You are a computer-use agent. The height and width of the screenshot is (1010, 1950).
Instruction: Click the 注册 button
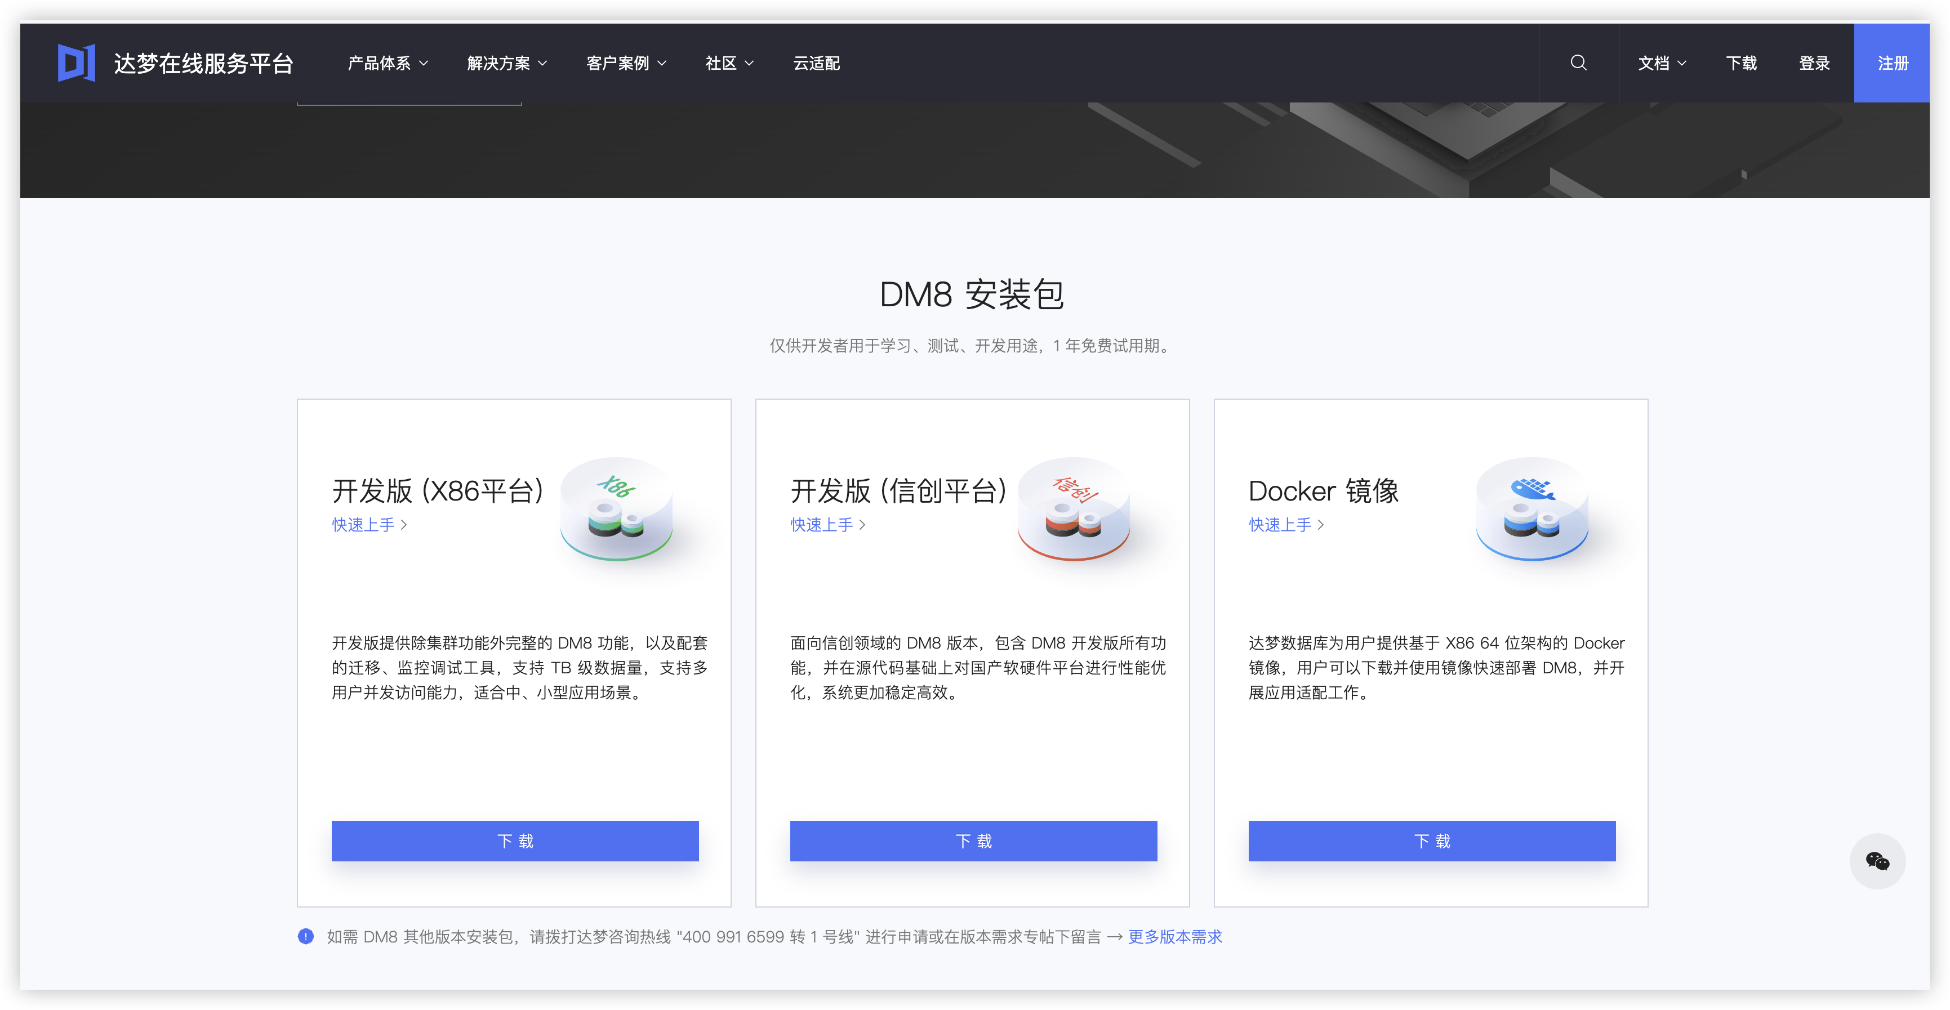1892,63
